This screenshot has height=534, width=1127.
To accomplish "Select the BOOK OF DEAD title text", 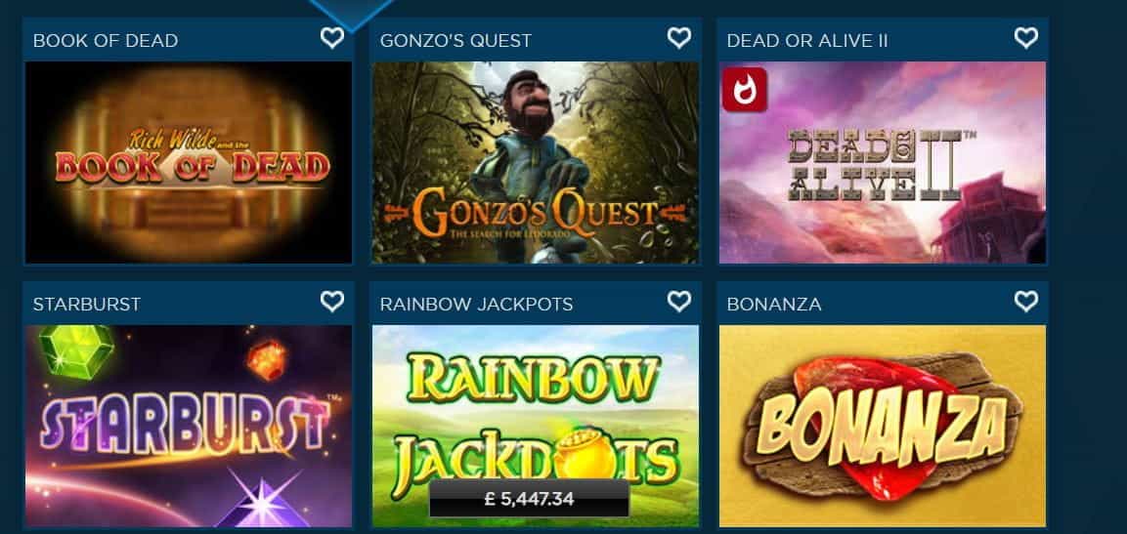I will (x=106, y=41).
